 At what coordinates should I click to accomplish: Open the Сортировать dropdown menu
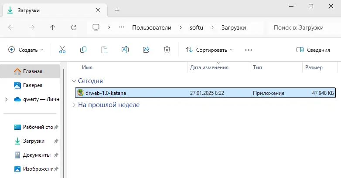pos(209,50)
